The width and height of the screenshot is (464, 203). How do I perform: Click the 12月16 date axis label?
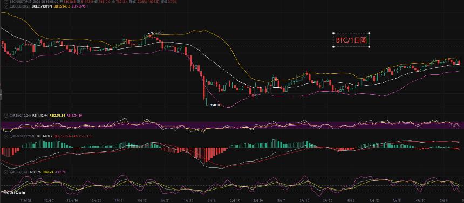(72, 200)
